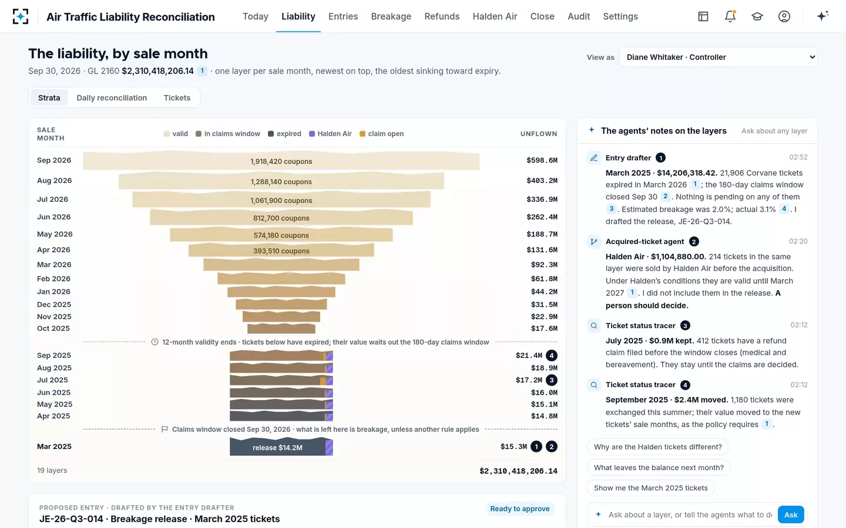Image resolution: width=846 pixels, height=528 pixels.
Task: Click the Entry drafter pencil icon
Action: click(x=594, y=158)
